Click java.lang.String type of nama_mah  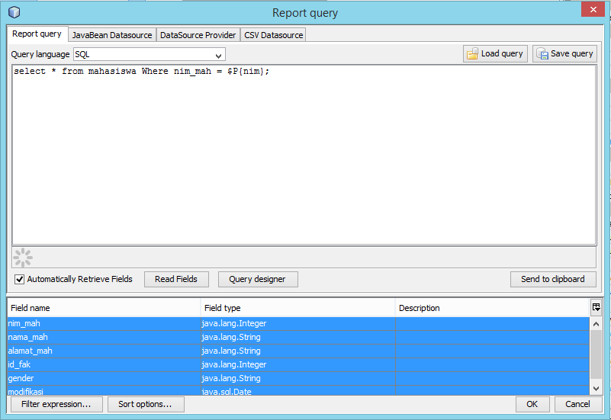click(x=231, y=337)
